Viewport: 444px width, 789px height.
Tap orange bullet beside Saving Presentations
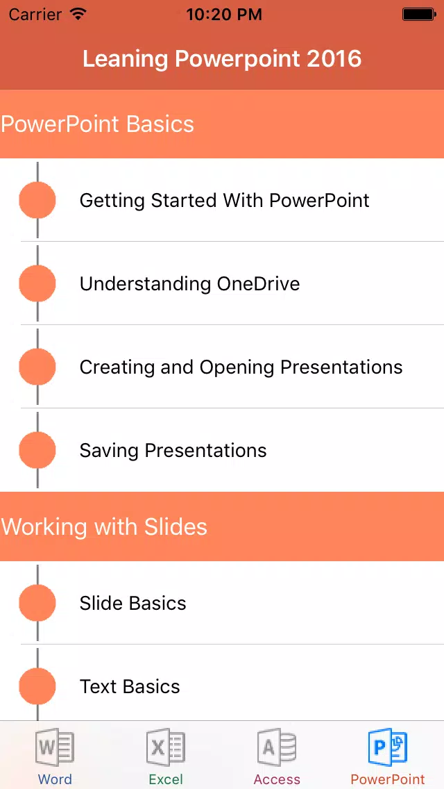(x=37, y=450)
